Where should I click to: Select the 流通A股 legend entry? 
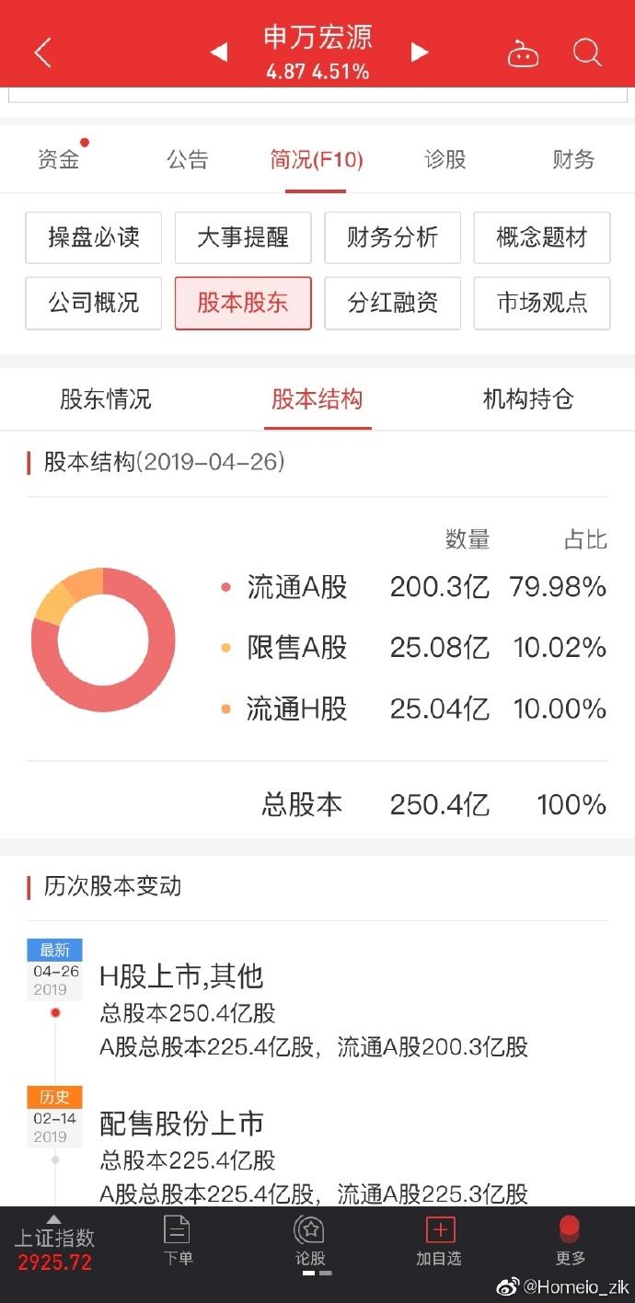point(296,587)
